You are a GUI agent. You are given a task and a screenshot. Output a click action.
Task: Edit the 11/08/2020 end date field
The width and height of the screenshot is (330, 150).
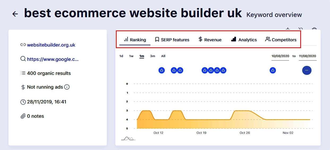coord(308,56)
